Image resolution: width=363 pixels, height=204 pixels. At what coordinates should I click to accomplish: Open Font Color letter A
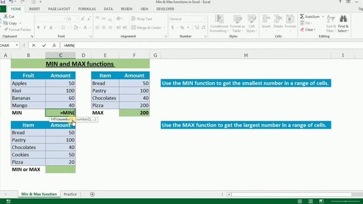pos(85,28)
